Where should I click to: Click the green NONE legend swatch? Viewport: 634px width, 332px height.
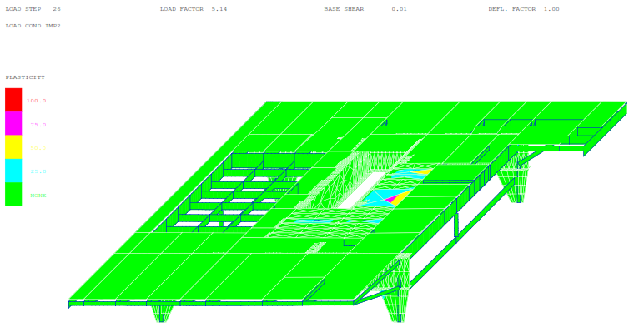13,194
